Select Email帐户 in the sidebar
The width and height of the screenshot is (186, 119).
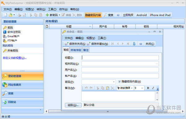click(x=11, y=36)
